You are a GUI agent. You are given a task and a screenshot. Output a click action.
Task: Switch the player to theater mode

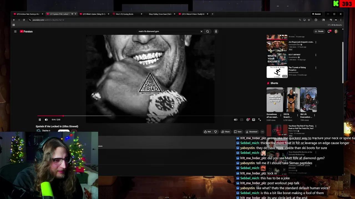pyautogui.click(x=253, y=120)
